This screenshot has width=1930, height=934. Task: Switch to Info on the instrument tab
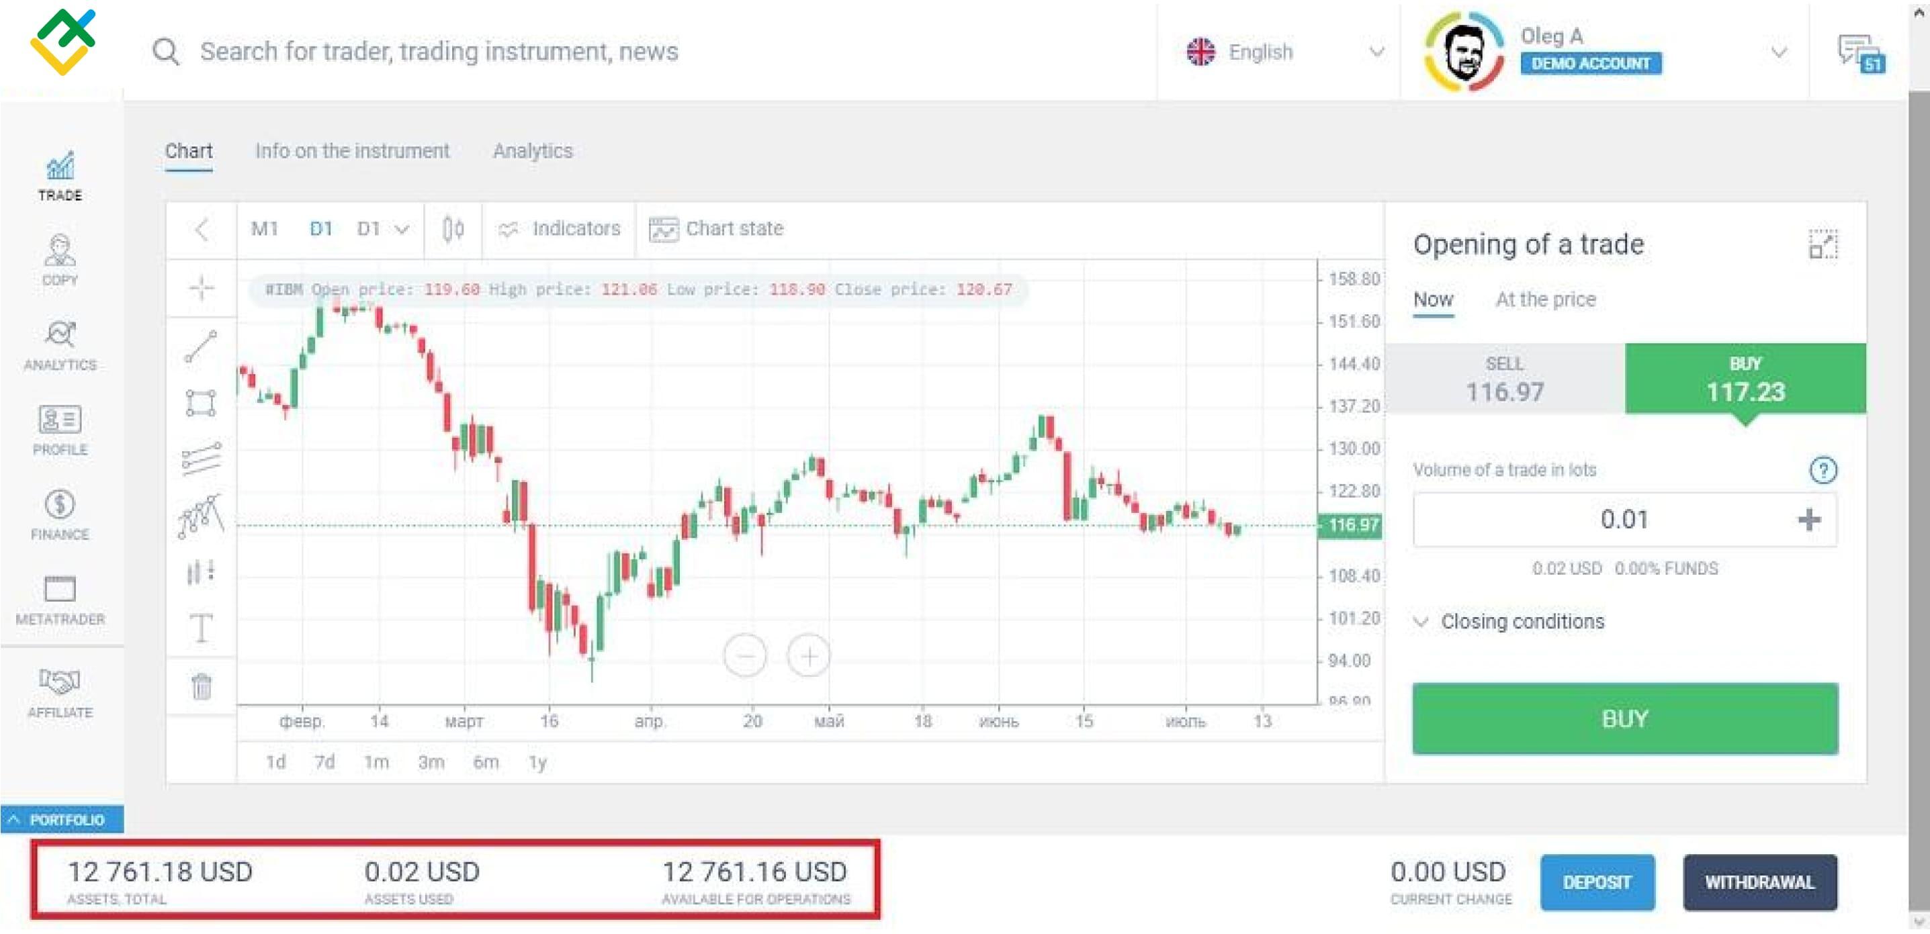click(x=352, y=150)
